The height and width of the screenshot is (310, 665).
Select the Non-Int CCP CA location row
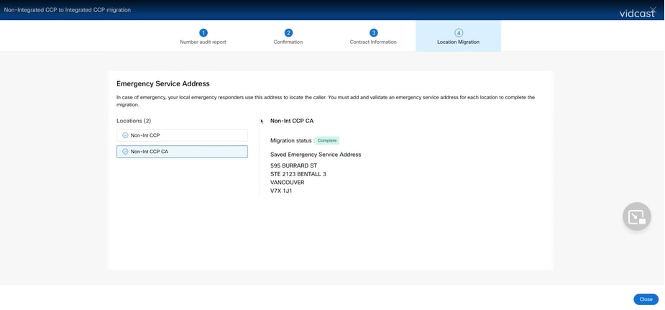pyautogui.click(x=182, y=151)
